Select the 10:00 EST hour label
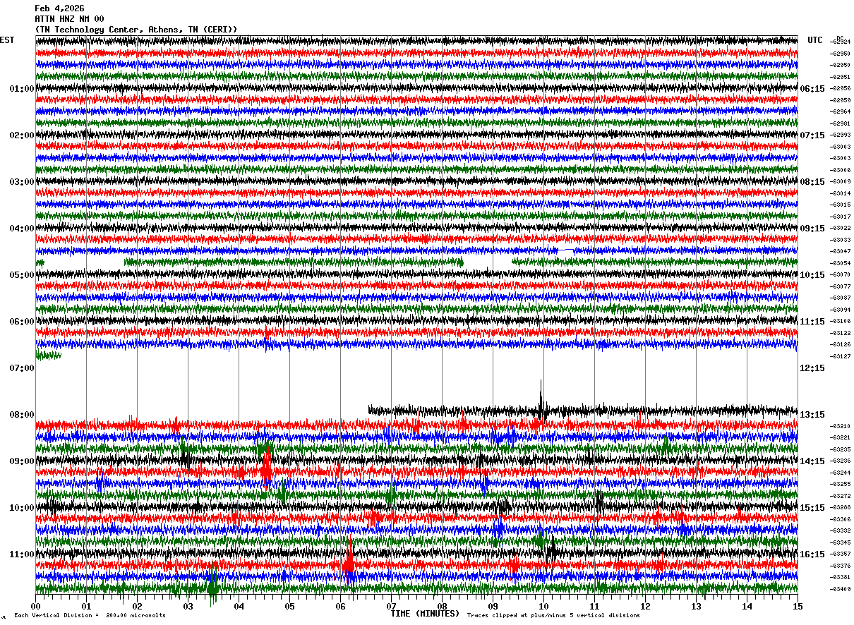Screen dimensions: 854x625 (22, 508)
